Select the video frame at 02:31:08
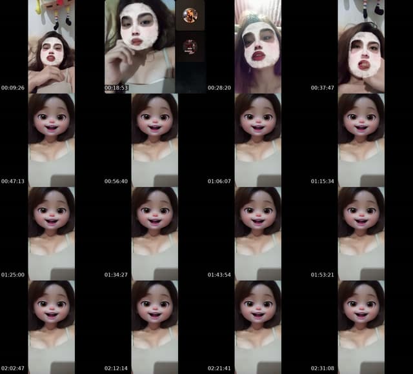The image size is (413, 374). [x=361, y=327]
